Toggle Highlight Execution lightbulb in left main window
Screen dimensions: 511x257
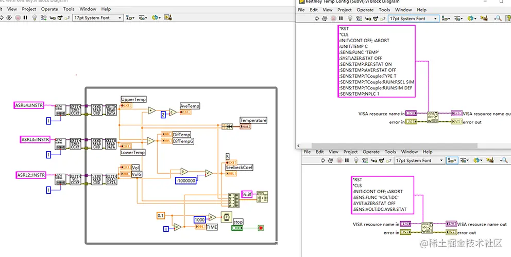35,17
